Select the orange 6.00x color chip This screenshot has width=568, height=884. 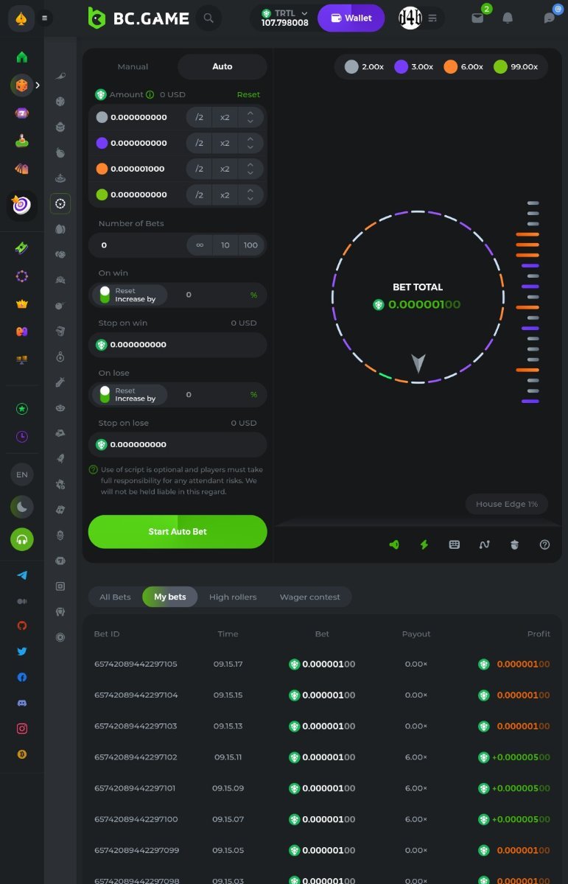[x=463, y=67]
